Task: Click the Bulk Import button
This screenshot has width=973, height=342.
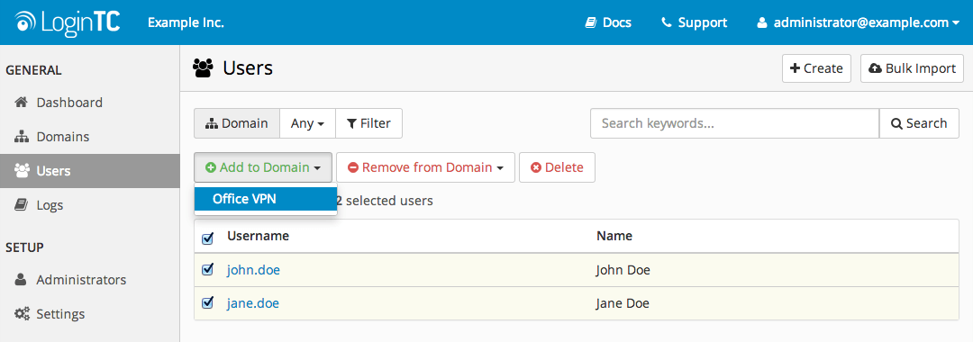Action: tap(912, 68)
